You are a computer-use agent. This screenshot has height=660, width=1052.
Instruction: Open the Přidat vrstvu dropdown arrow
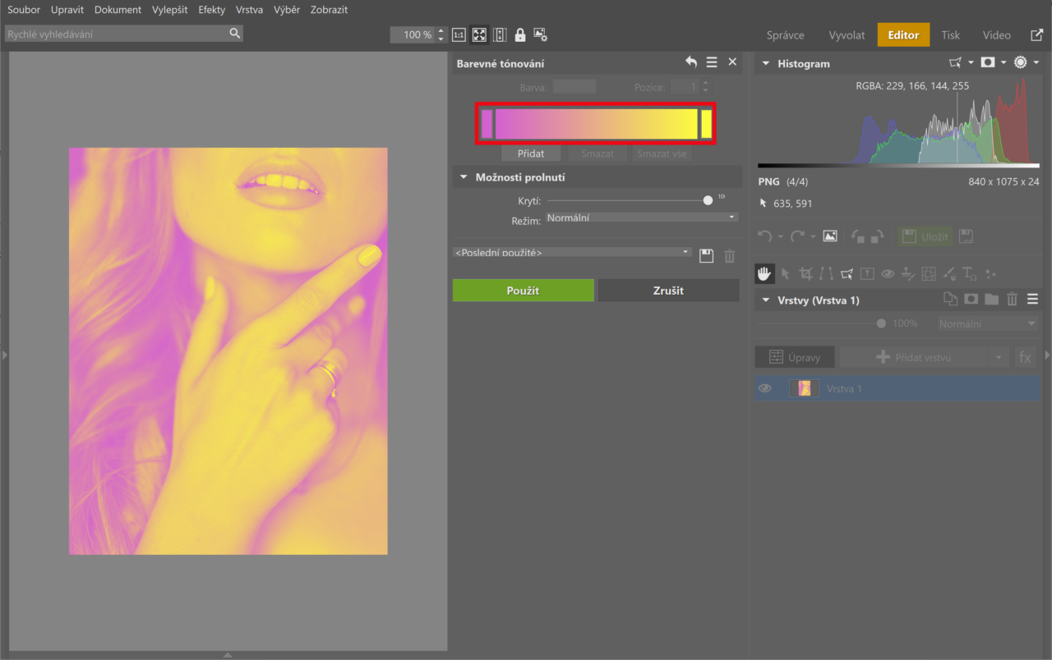pyautogui.click(x=999, y=357)
